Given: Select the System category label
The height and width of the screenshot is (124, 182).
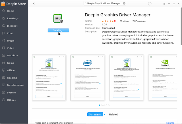Looking at the screenshot, I should pyautogui.click(x=11, y=93).
